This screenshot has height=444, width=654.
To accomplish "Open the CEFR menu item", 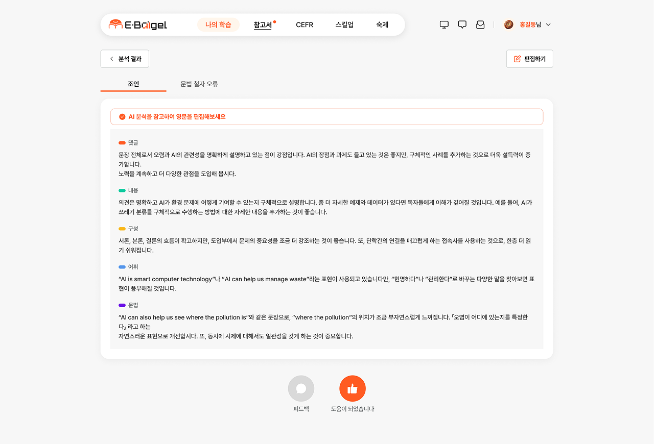I will click(x=305, y=24).
